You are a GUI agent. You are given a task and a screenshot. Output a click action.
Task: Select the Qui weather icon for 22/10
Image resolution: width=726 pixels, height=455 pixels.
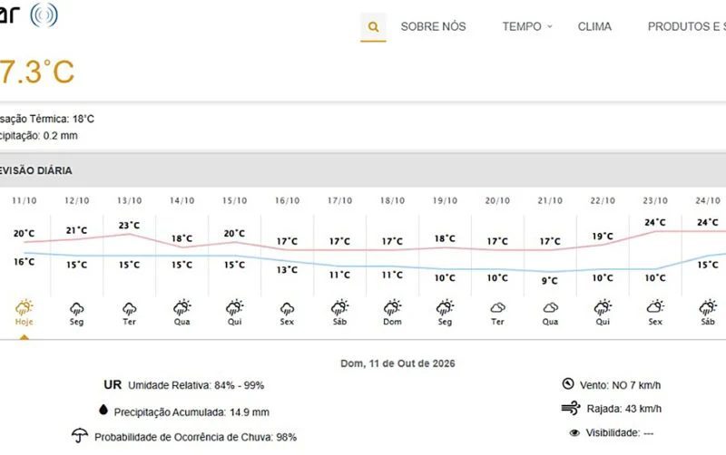(x=603, y=307)
